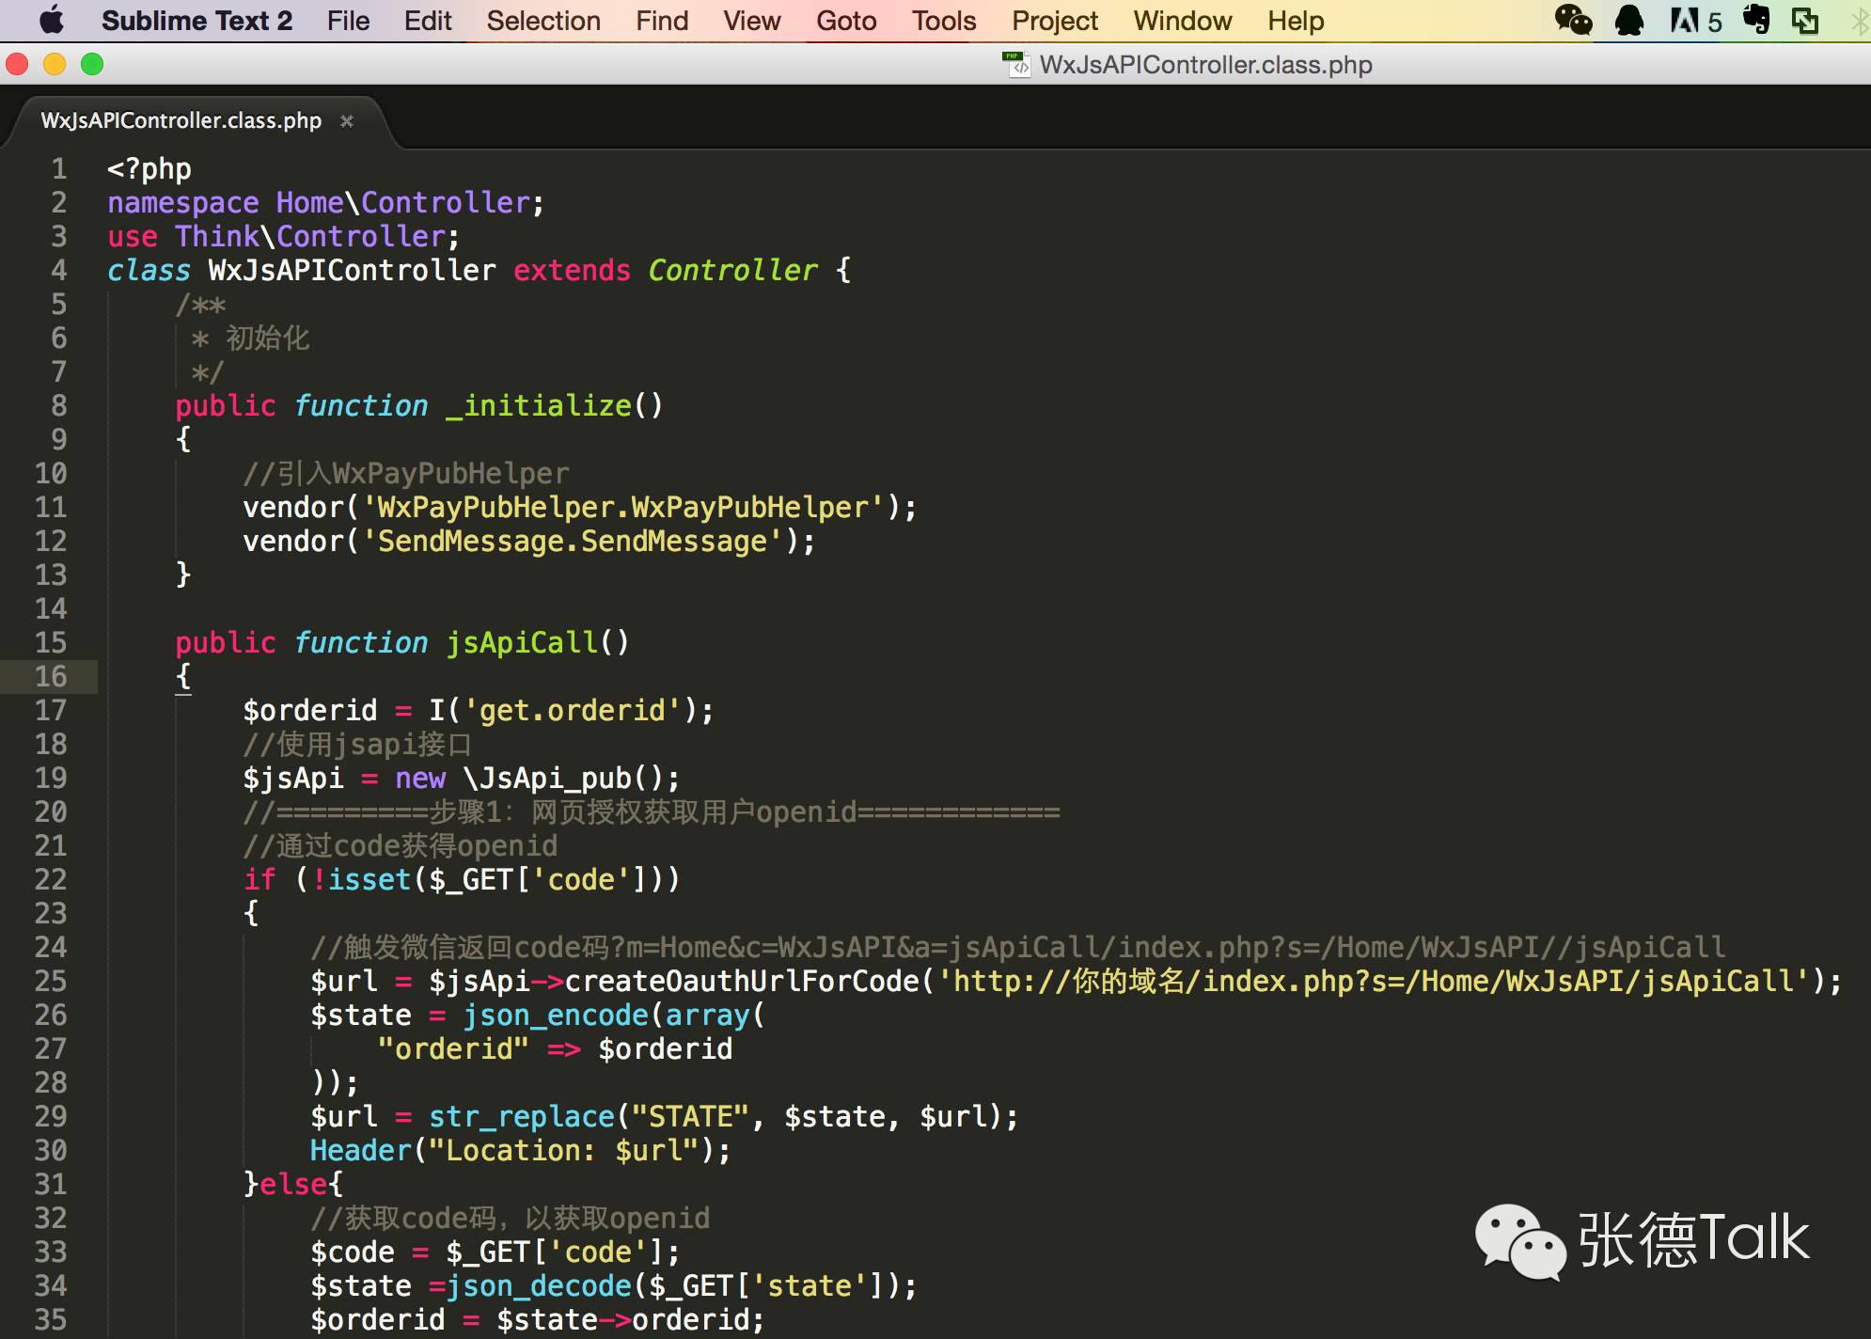Open the QQ penguin menu bar icon
This screenshot has height=1339, width=1871.
click(x=1628, y=20)
